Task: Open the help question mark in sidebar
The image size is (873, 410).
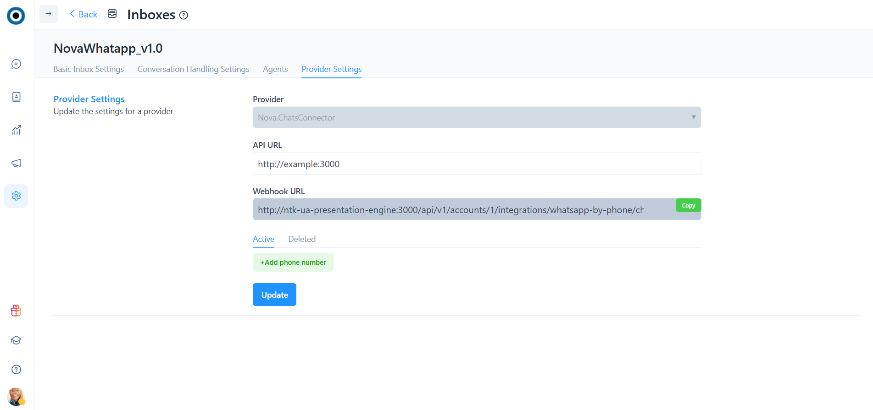Action: tap(16, 370)
